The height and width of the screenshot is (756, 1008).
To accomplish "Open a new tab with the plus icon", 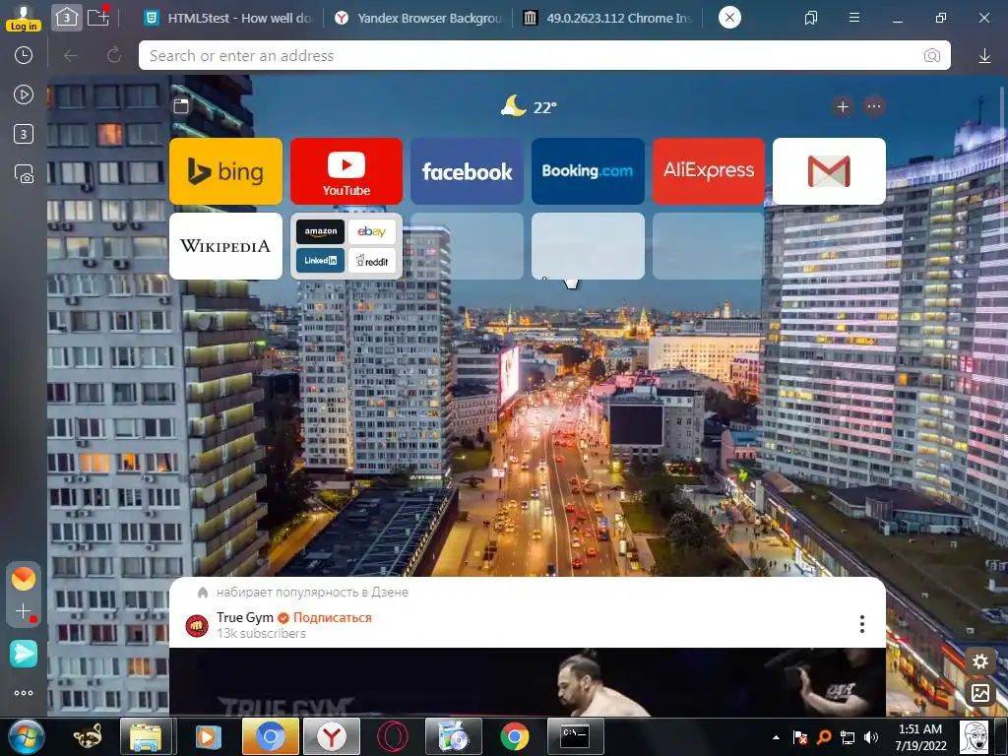I will click(98, 17).
